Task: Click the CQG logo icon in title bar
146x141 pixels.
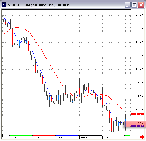Action: pyautogui.click(x=4, y=5)
